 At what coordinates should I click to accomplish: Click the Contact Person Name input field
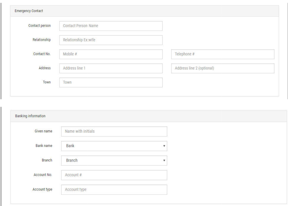pyautogui.click(x=111, y=26)
